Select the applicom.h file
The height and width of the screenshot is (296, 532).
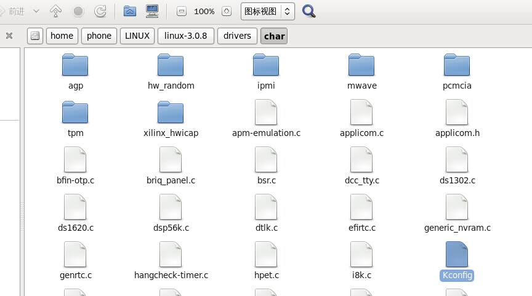point(457,119)
